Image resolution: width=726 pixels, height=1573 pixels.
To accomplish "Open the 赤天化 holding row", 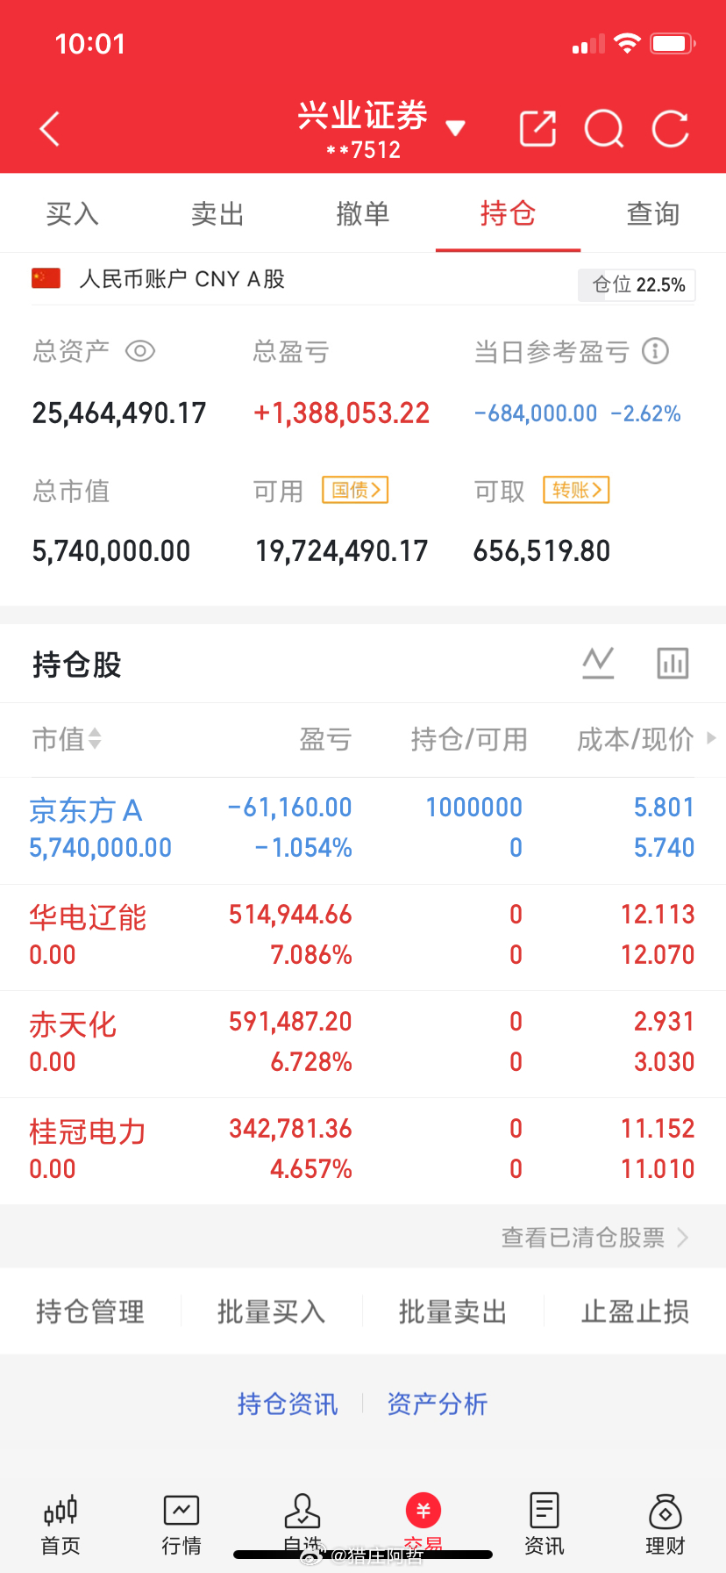I will [x=363, y=1045].
